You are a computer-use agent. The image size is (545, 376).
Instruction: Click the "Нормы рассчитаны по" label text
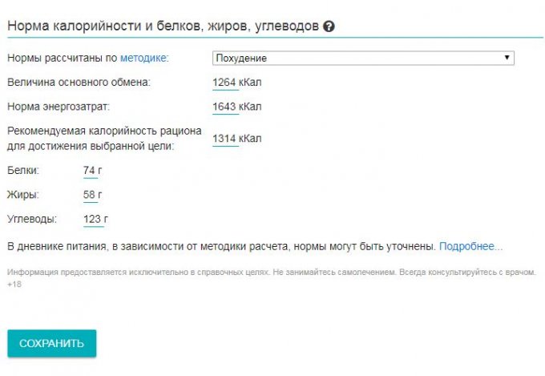coord(62,58)
